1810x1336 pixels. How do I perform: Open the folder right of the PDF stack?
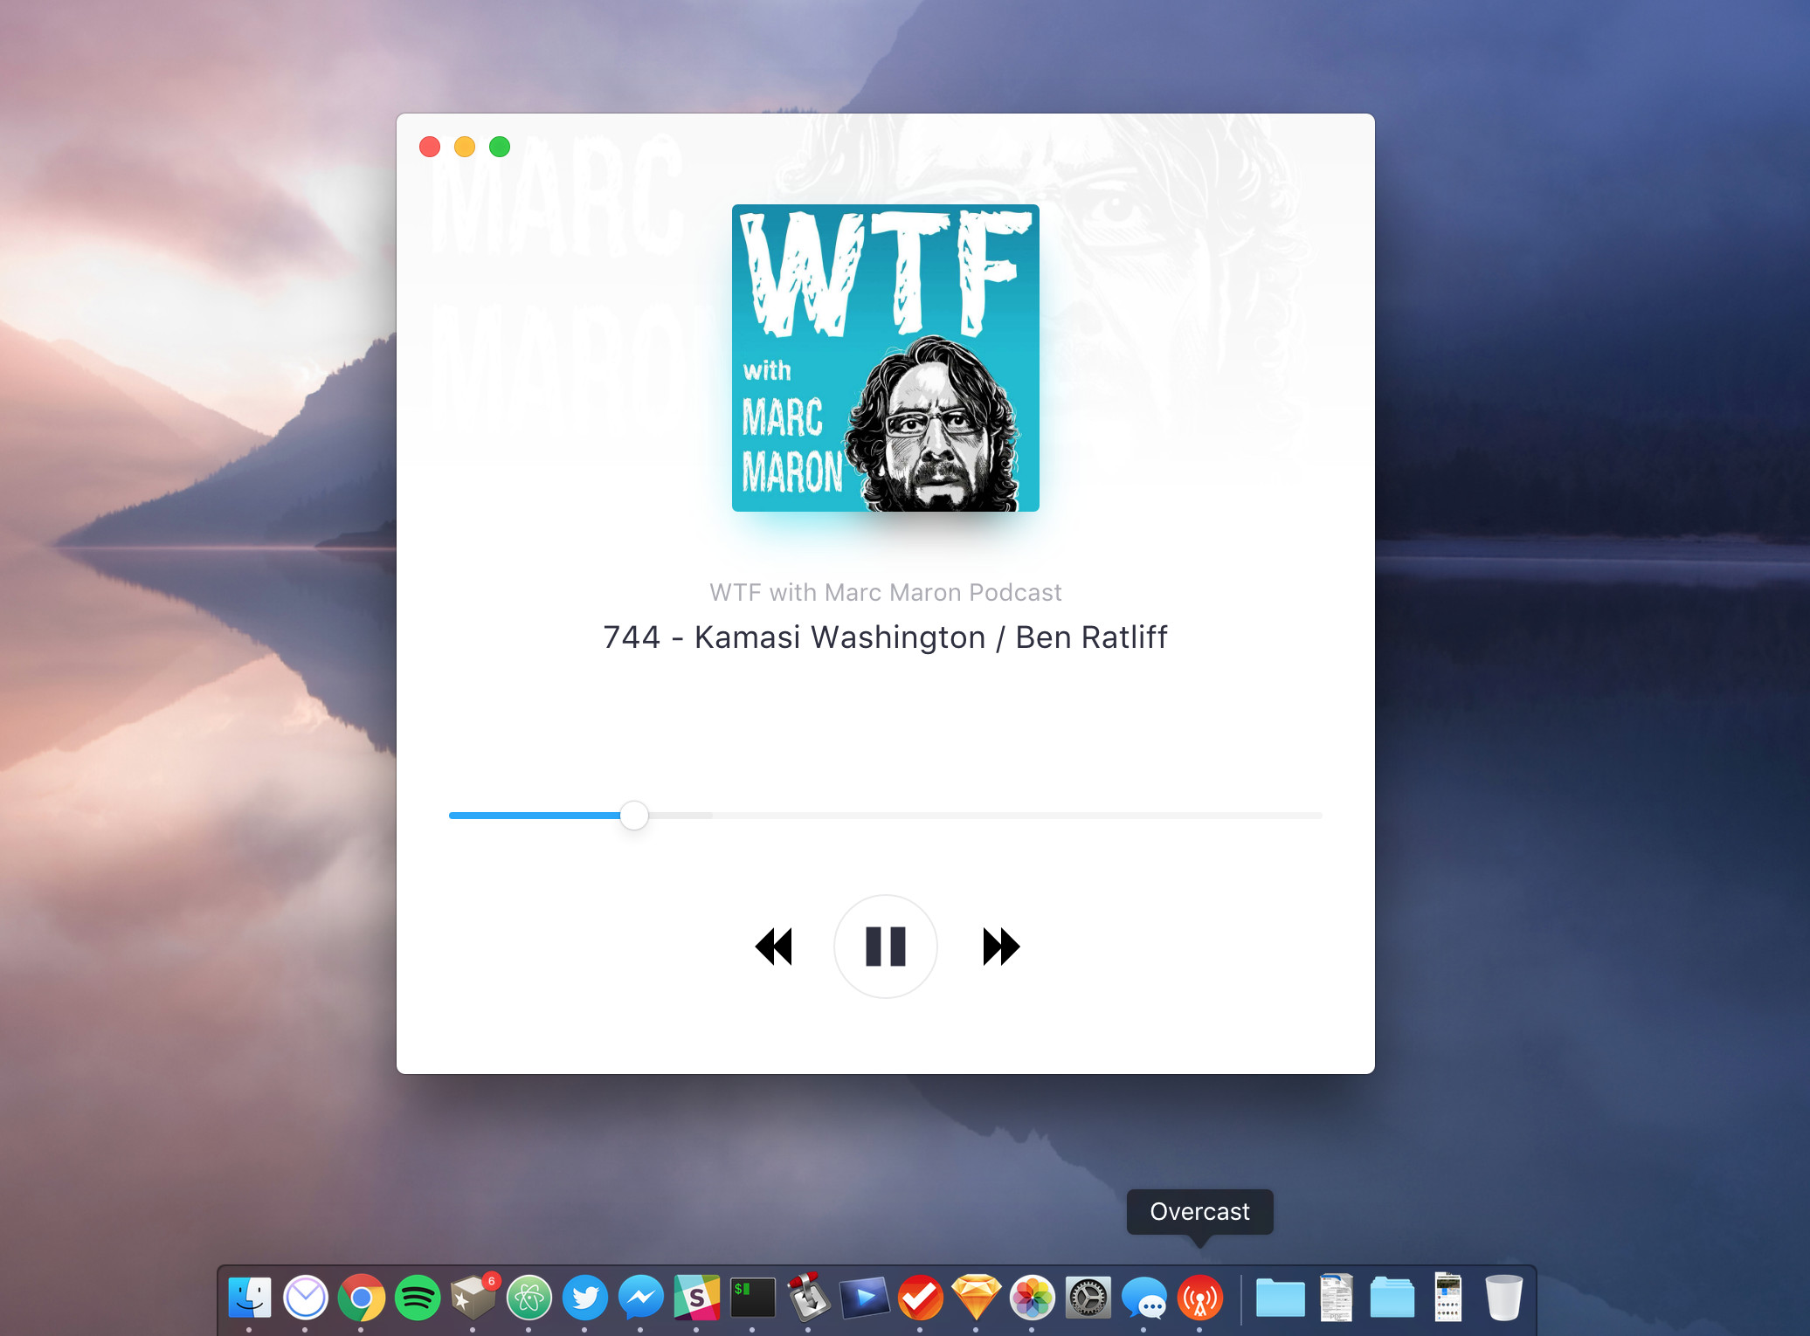click(1392, 1298)
